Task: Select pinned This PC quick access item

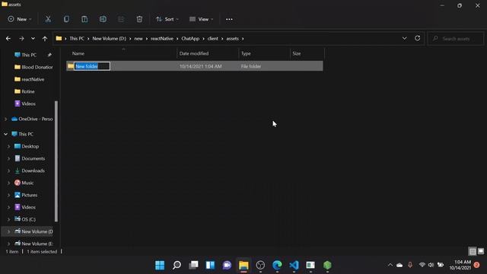Action: [29, 55]
